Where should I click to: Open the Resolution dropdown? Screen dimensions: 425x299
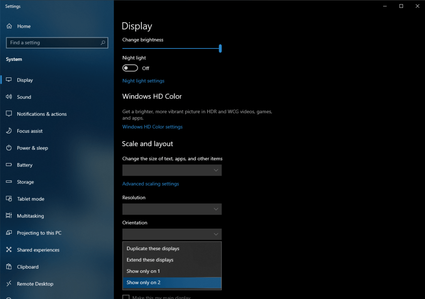pyautogui.click(x=172, y=209)
